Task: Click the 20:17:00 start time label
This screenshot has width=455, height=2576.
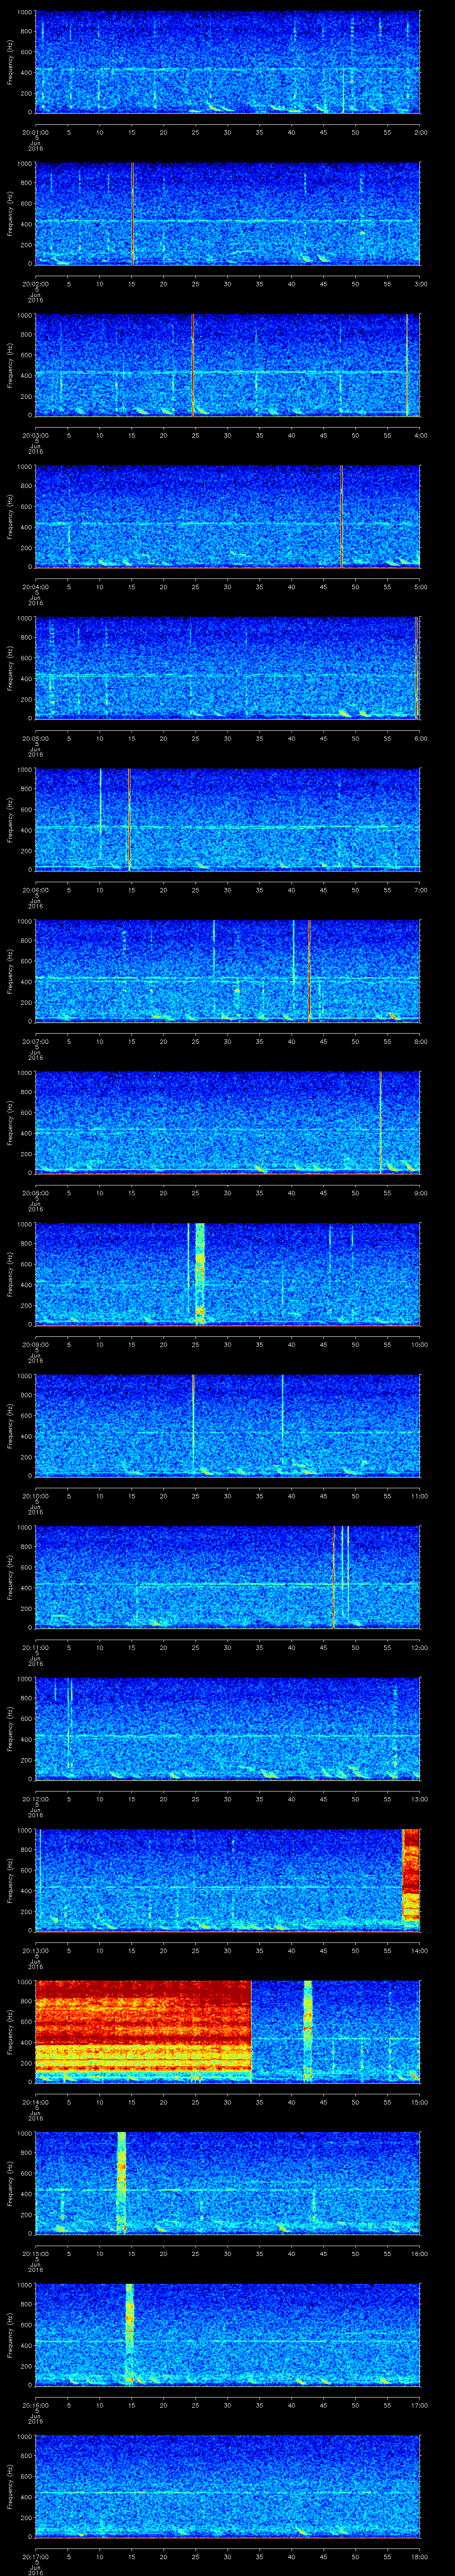Action: (x=35, y=2556)
